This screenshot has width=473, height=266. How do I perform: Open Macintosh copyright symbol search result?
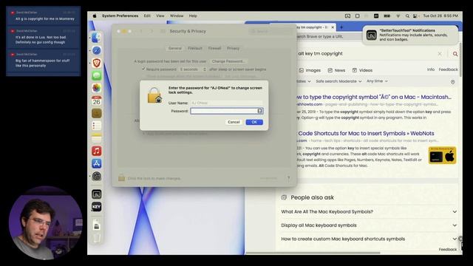(x=374, y=97)
